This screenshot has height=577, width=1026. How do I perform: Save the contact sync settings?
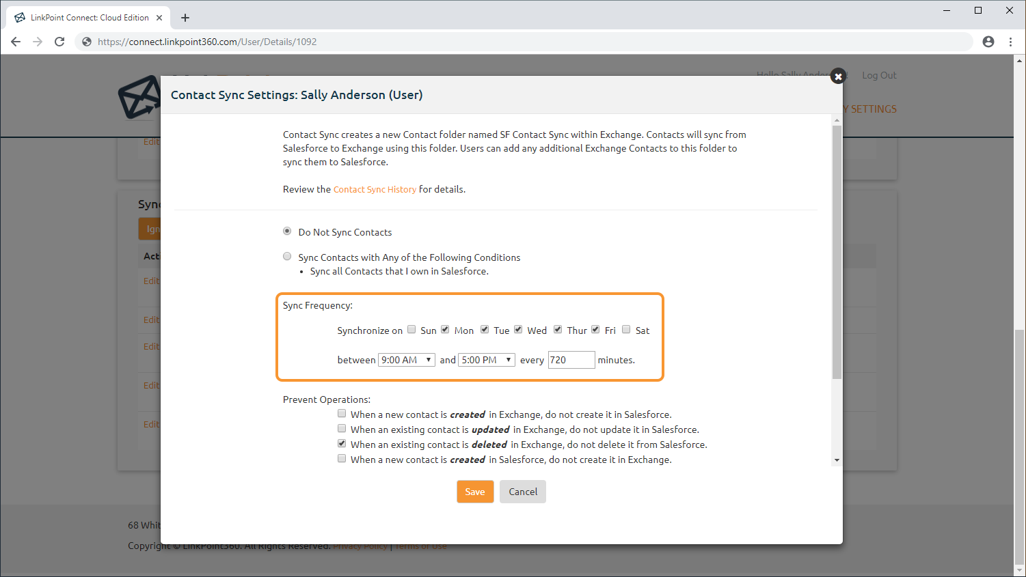pyautogui.click(x=475, y=492)
